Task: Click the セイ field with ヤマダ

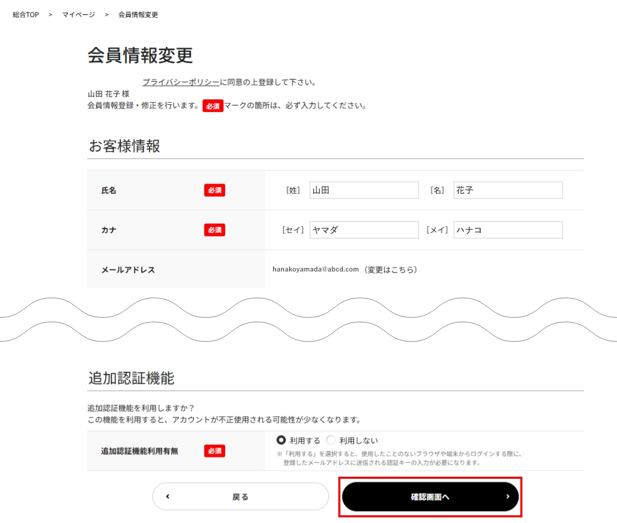Action: (x=364, y=230)
